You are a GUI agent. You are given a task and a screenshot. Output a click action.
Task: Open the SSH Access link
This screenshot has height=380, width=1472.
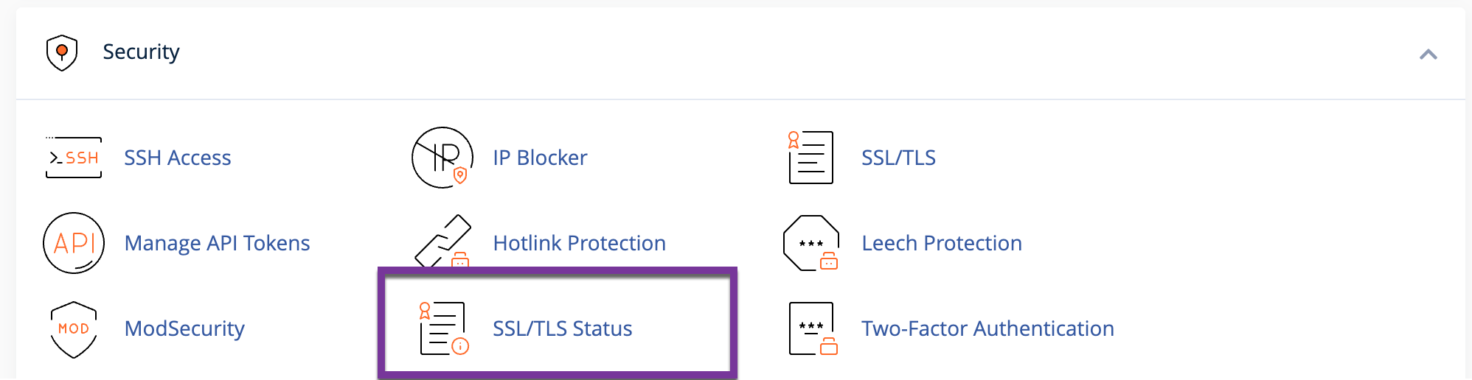coord(177,158)
